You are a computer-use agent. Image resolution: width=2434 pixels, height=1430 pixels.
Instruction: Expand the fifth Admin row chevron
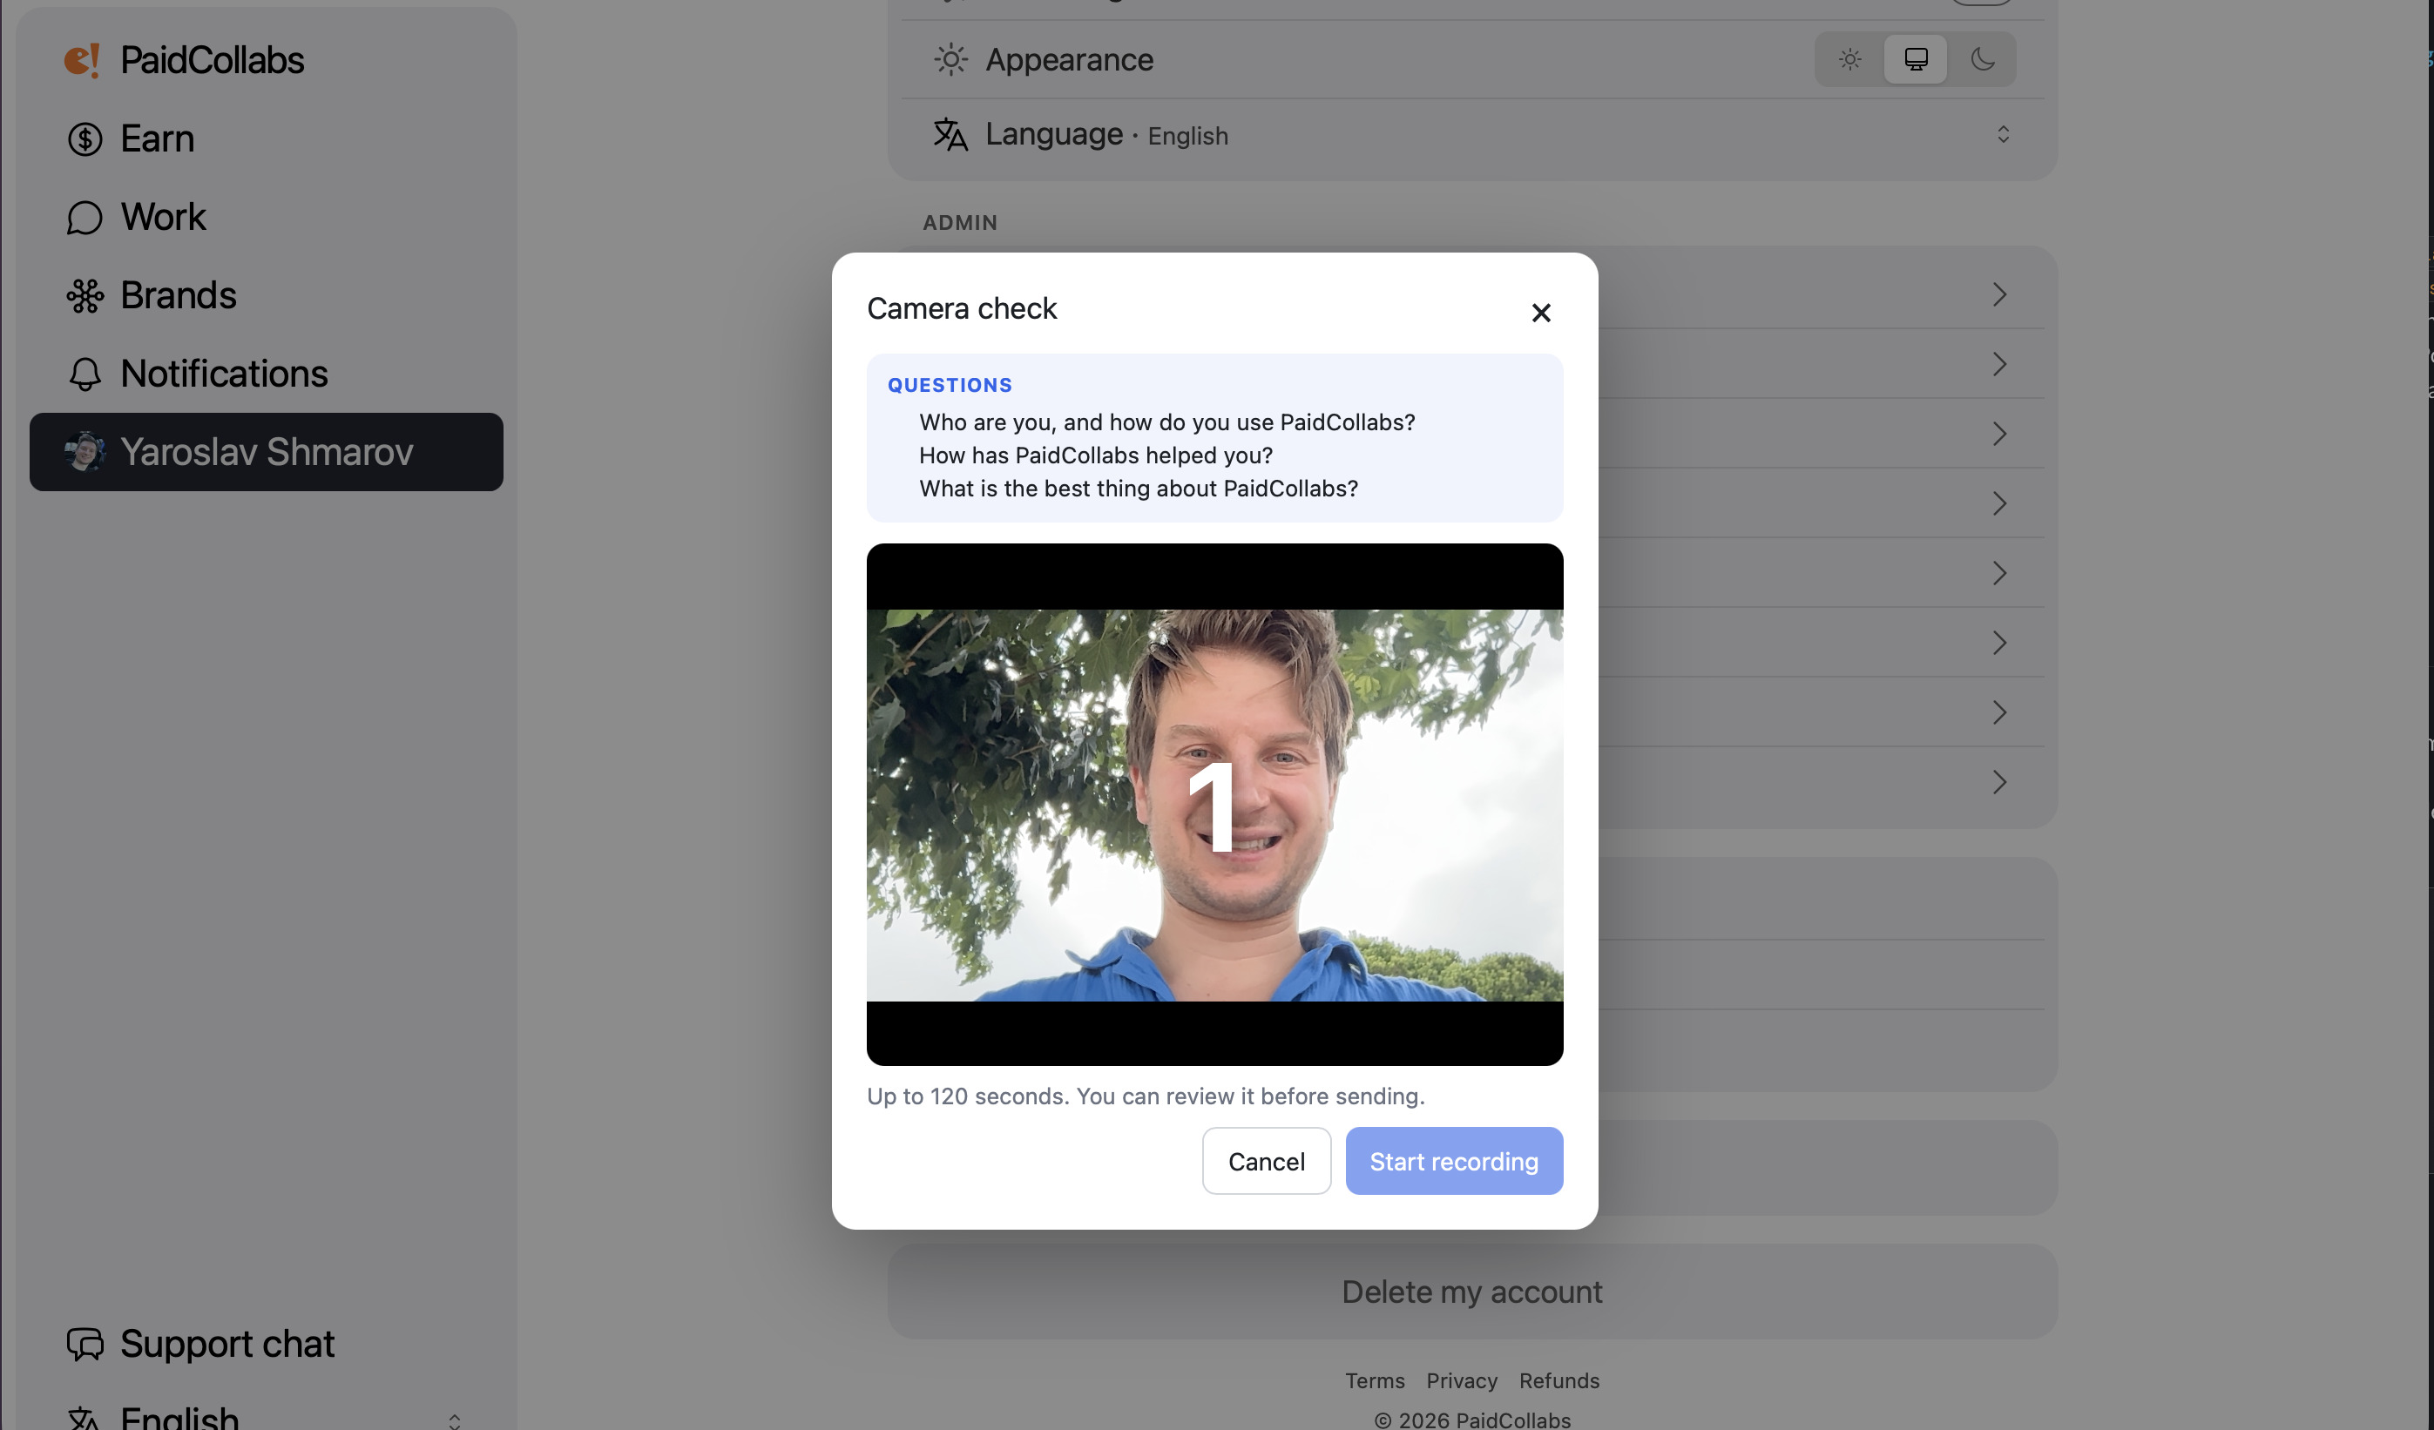pyautogui.click(x=1999, y=572)
